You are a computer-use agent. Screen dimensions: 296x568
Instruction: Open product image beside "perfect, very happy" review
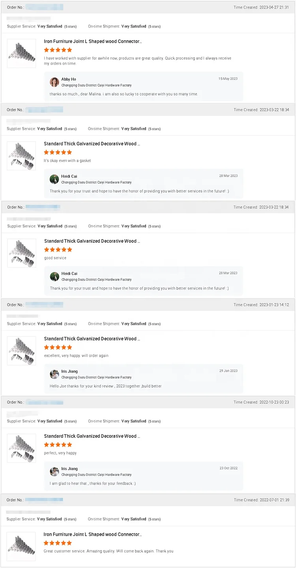pyautogui.click(x=21, y=448)
